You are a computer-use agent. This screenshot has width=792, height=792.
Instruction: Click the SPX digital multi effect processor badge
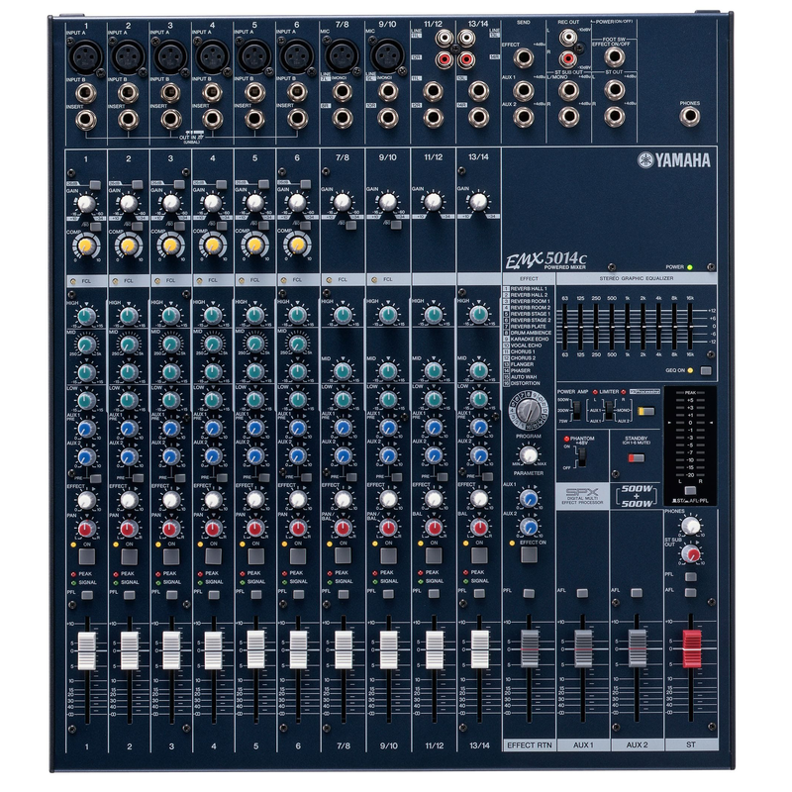click(x=582, y=496)
